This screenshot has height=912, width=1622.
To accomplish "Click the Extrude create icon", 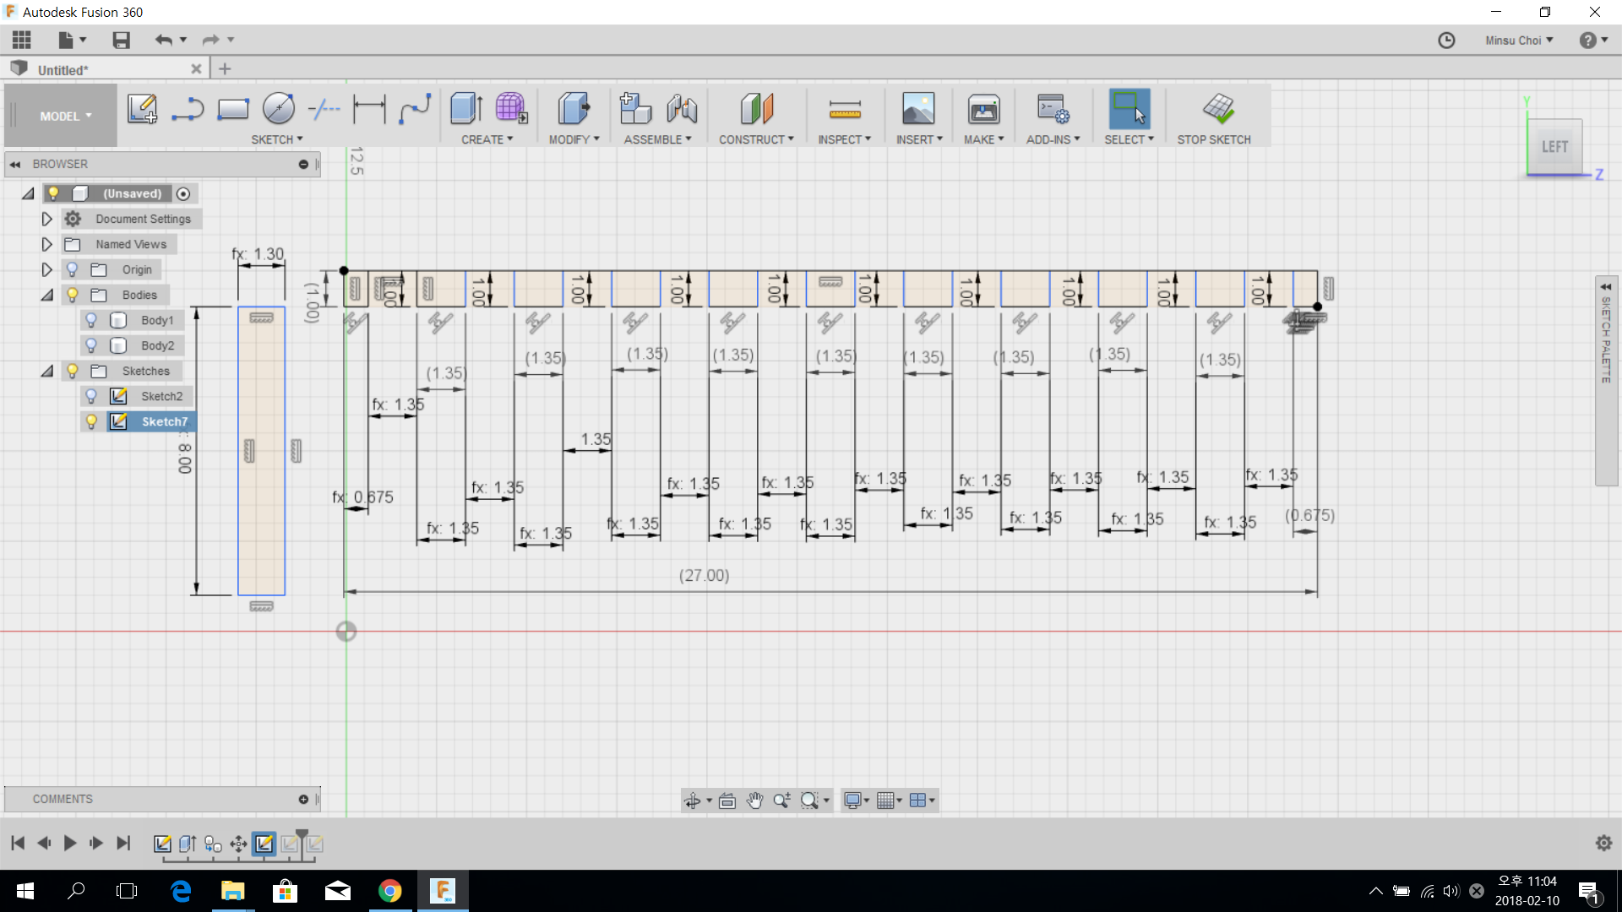I will point(465,109).
